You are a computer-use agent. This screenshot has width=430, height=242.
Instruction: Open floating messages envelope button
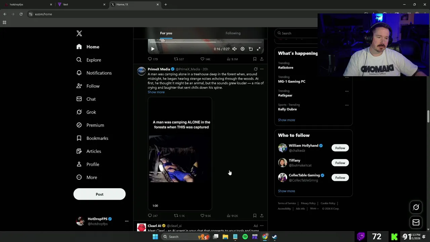[x=416, y=223]
